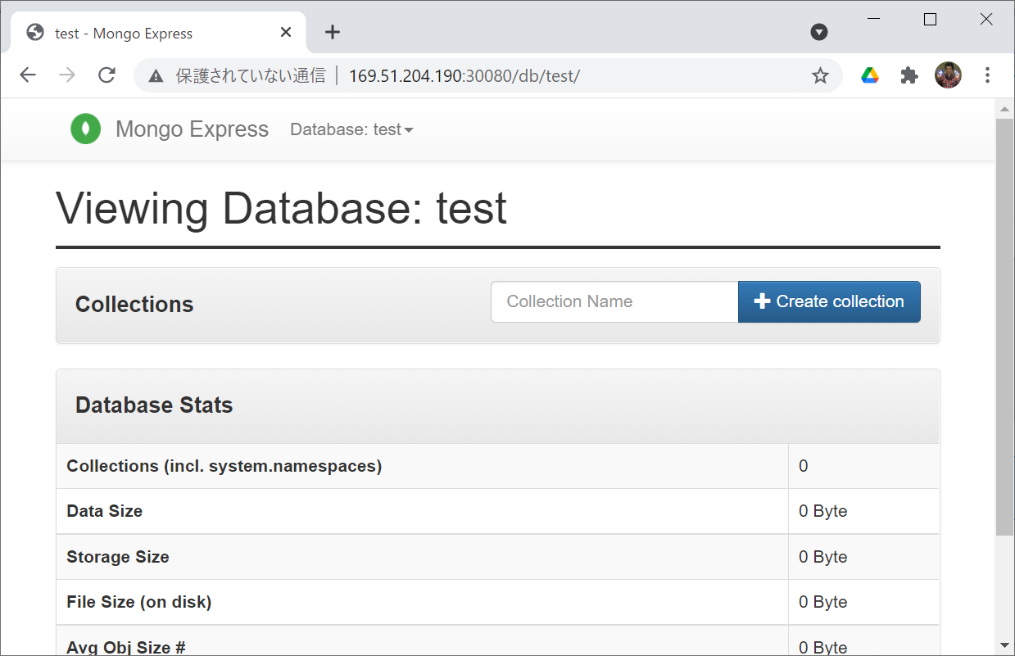Focus the Collection Name input field
The image size is (1015, 656).
(614, 301)
